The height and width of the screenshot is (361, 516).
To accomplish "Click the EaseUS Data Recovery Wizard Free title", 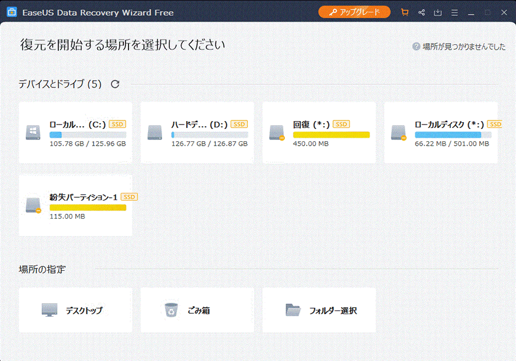I will click(98, 12).
